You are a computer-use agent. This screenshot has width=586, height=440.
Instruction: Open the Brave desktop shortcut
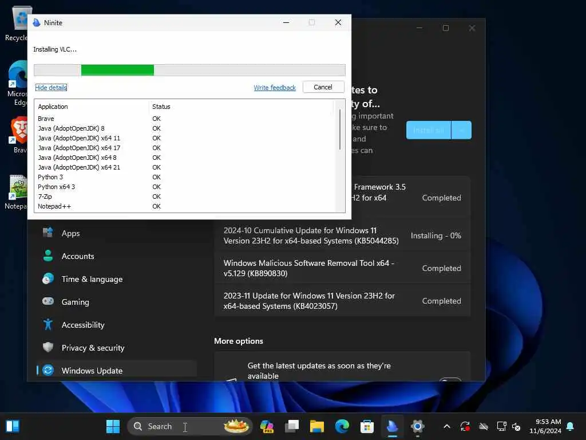click(x=19, y=135)
